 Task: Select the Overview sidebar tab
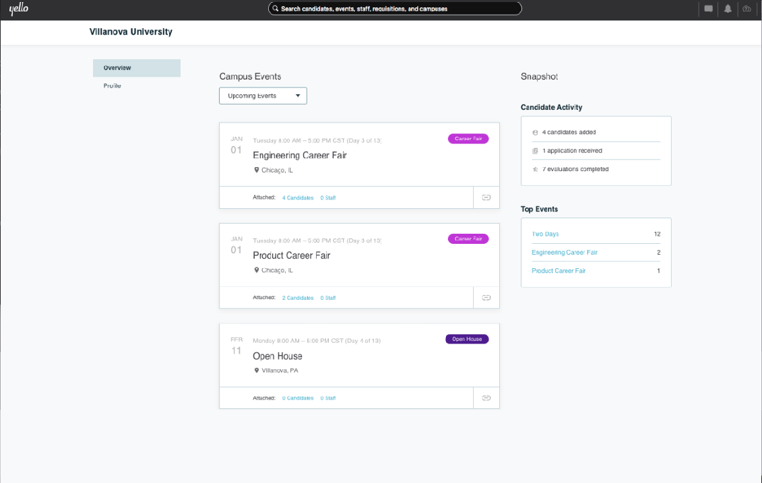137,68
